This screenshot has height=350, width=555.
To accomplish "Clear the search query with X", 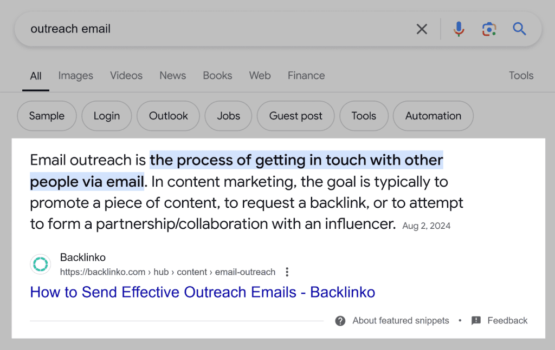I will click(422, 29).
